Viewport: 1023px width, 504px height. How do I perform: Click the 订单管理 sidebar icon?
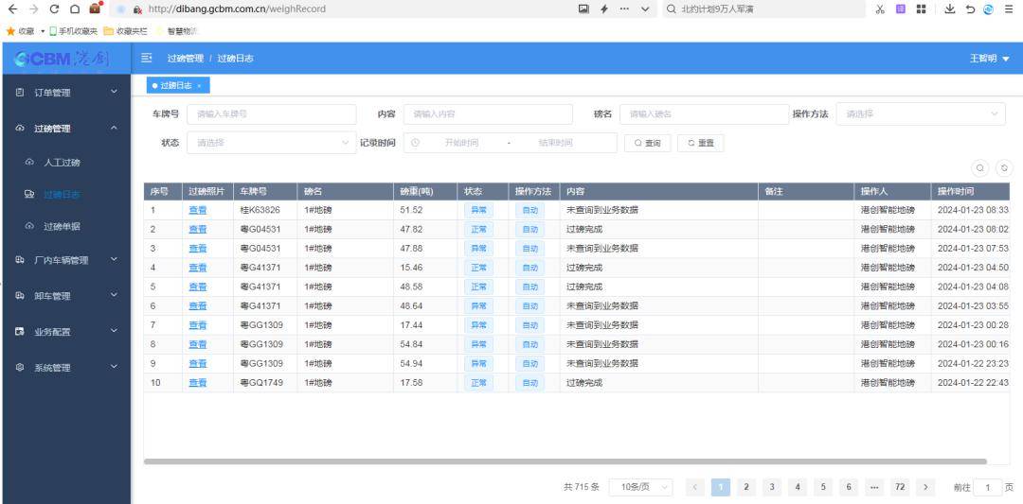click(x=20, y=93)
